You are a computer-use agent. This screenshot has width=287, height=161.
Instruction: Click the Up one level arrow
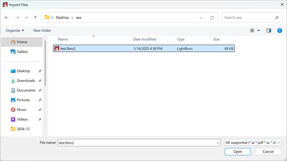pos(35,18)
